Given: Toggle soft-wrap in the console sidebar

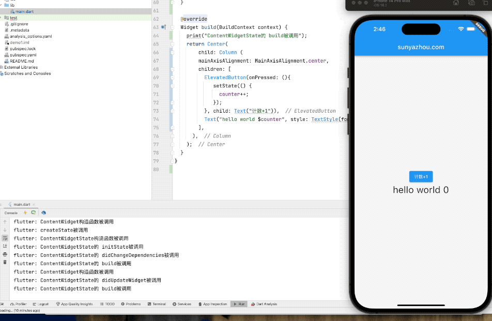Looking at the screenshot, I should click(x=5, y=238).
